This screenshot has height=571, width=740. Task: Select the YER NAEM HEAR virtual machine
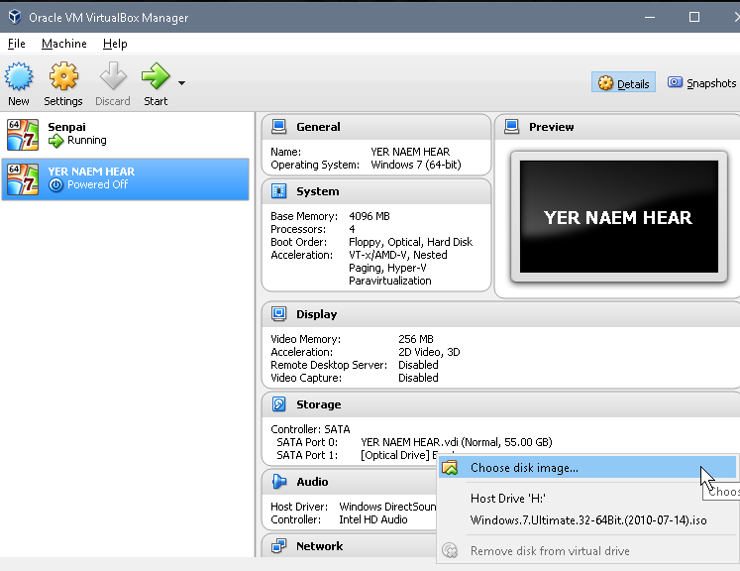(x=125, y=179)
